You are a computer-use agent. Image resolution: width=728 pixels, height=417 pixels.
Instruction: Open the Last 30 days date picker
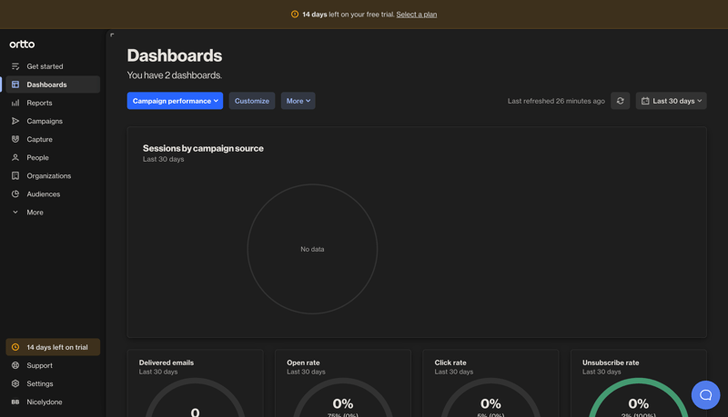click(671, 101)
